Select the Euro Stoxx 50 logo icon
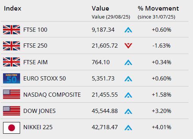The image size is (193, 139). pos(11,78)
